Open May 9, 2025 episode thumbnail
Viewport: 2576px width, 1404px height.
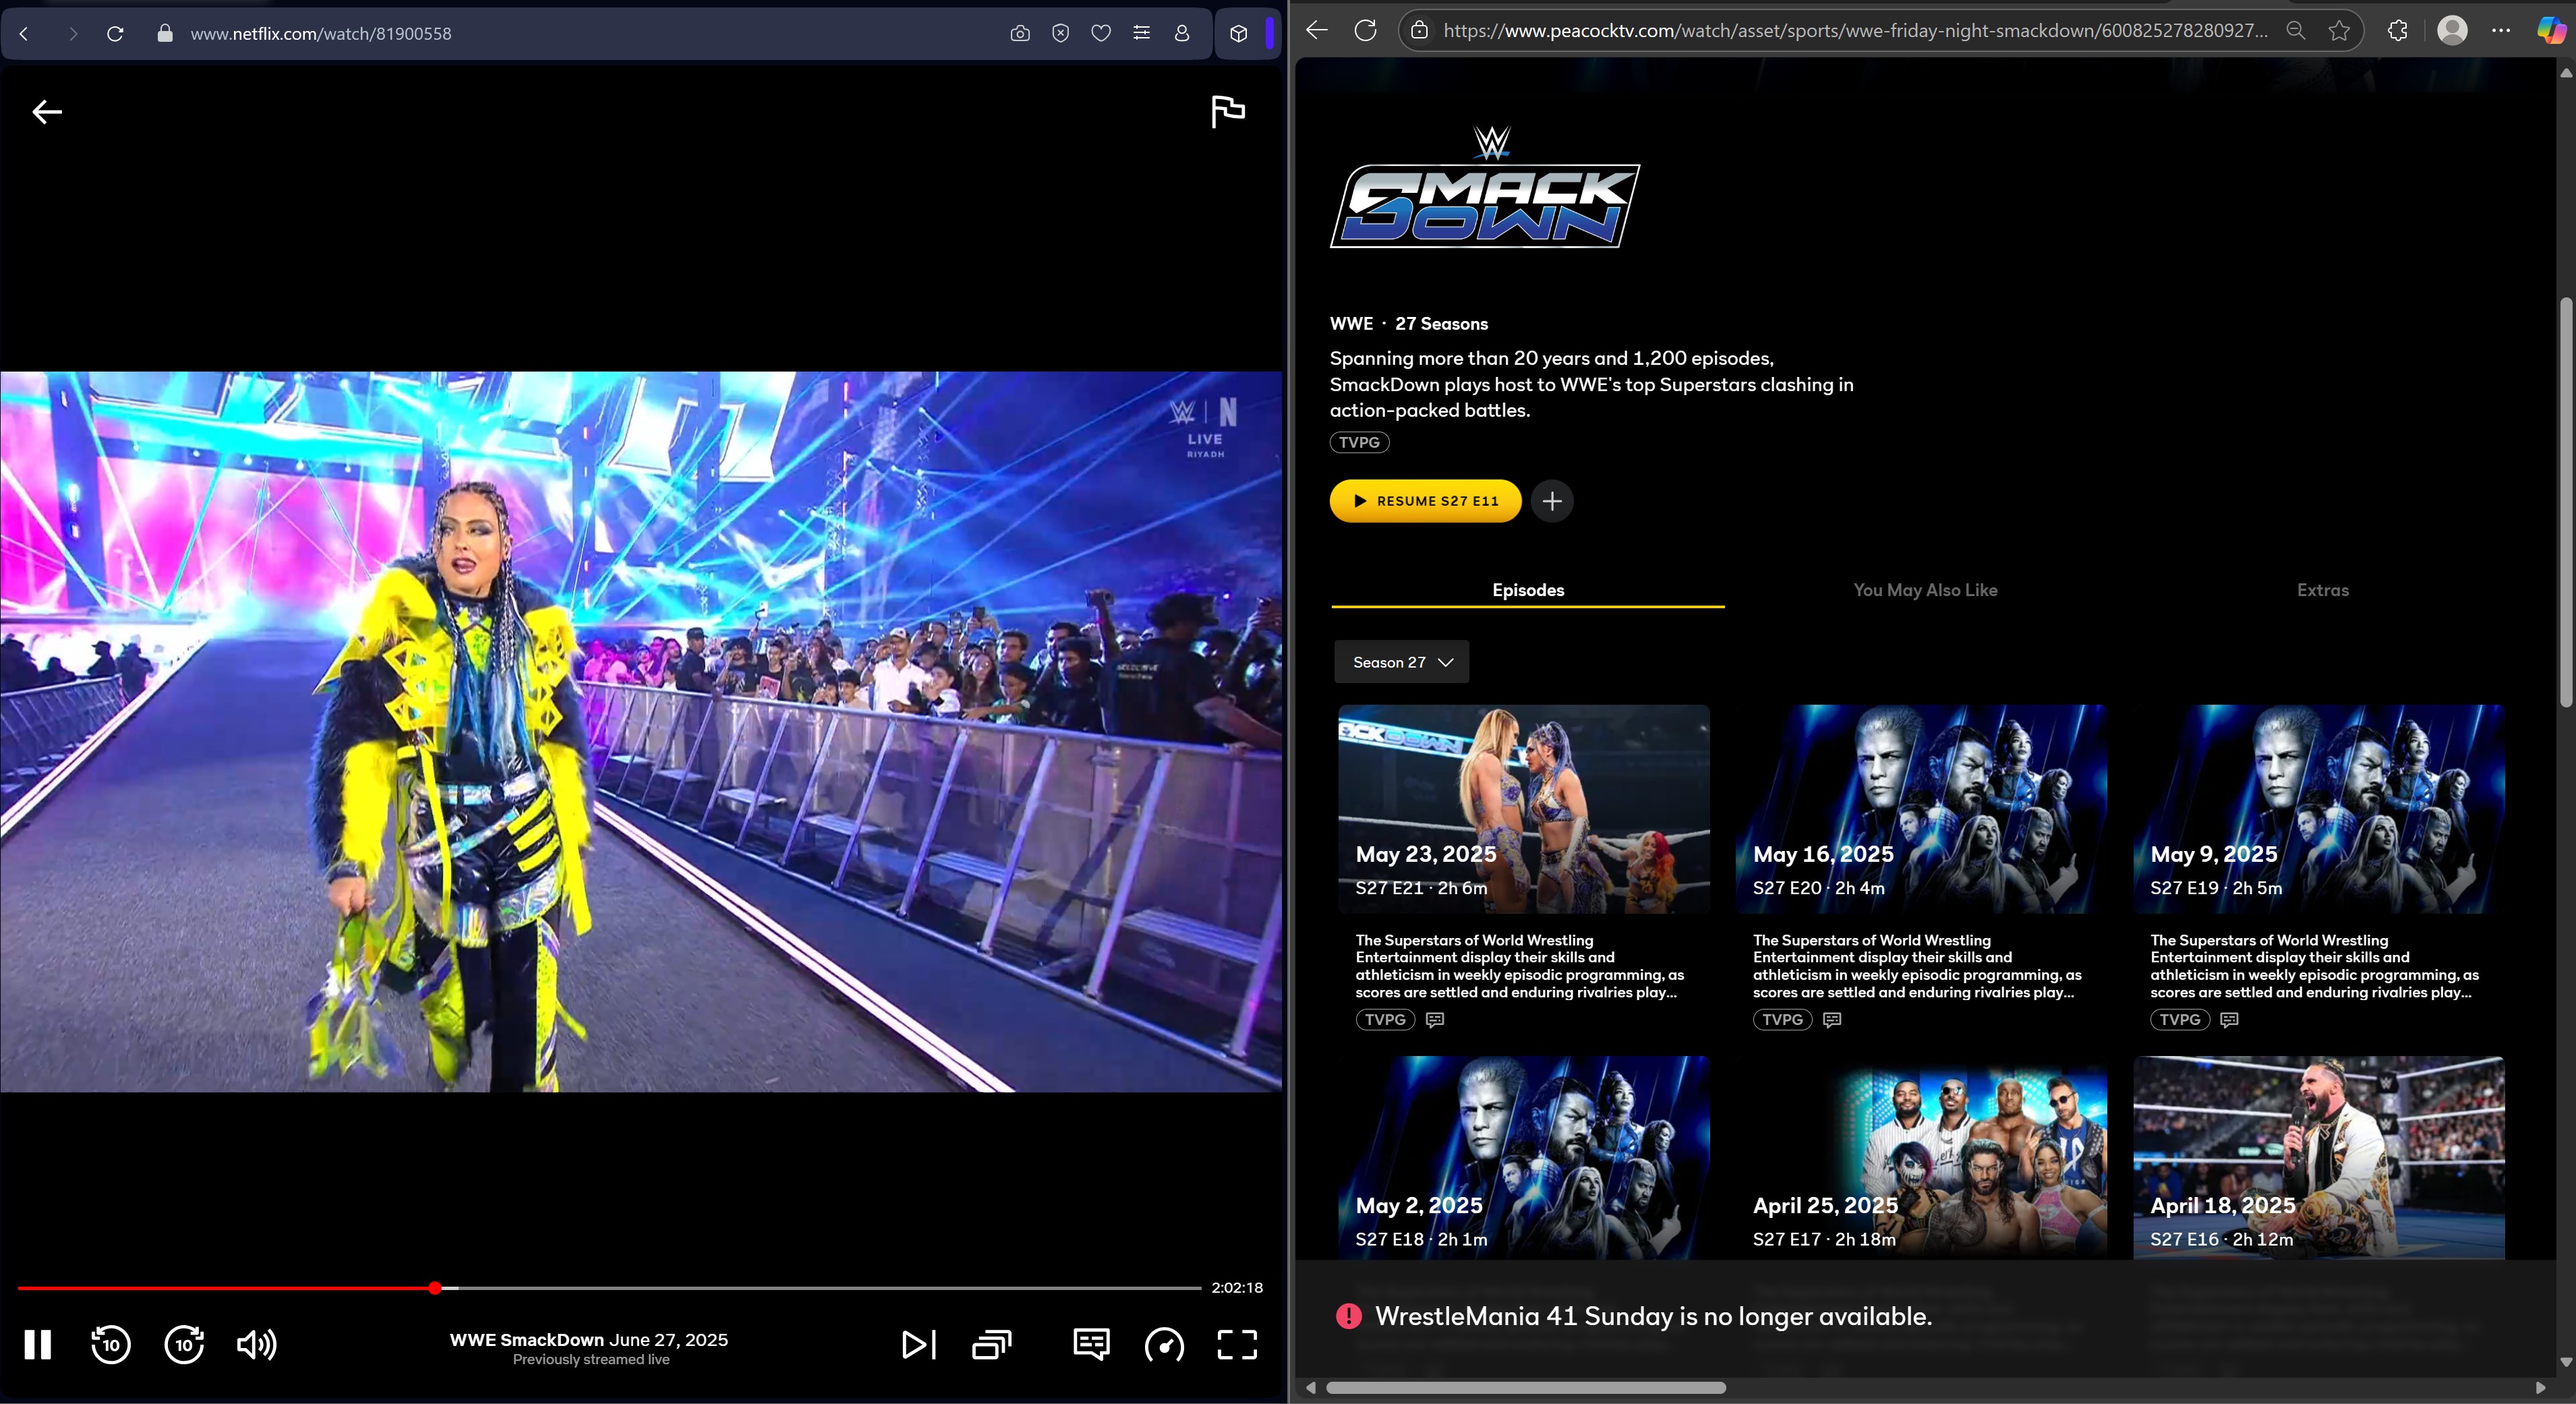pos(2319,809)
